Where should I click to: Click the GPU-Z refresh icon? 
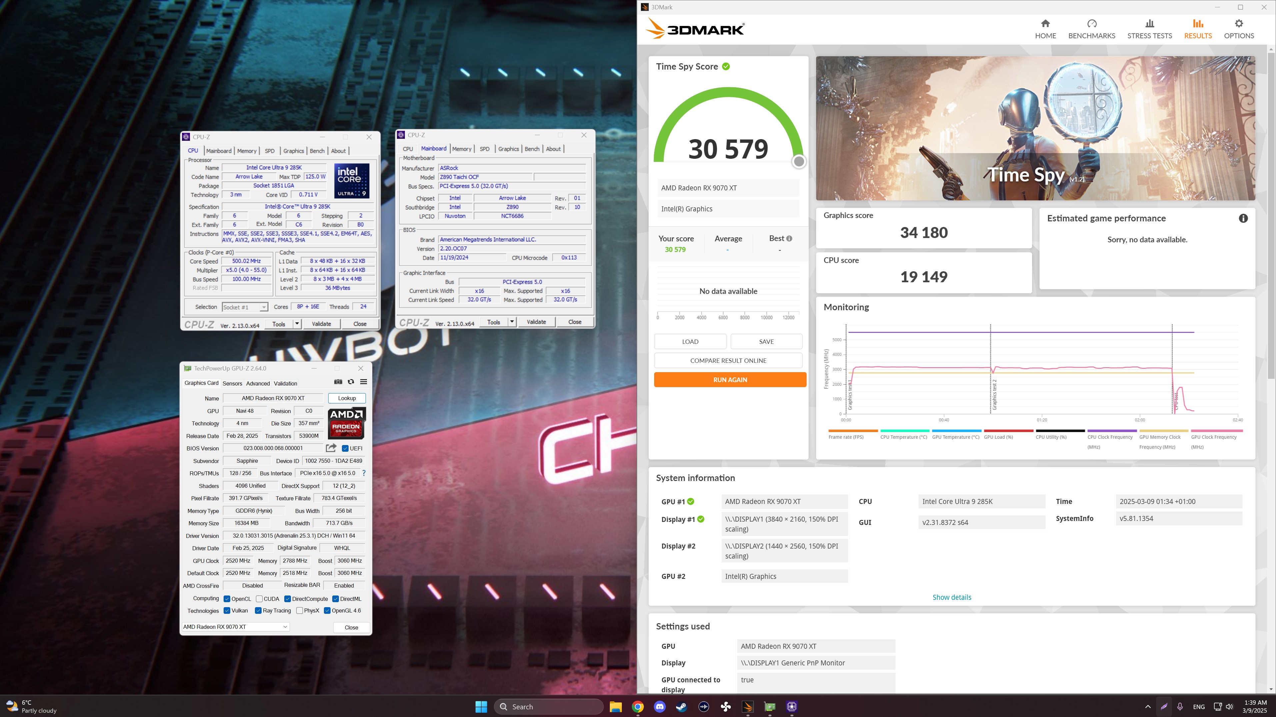pyautogui.click(x=351, y=382)
